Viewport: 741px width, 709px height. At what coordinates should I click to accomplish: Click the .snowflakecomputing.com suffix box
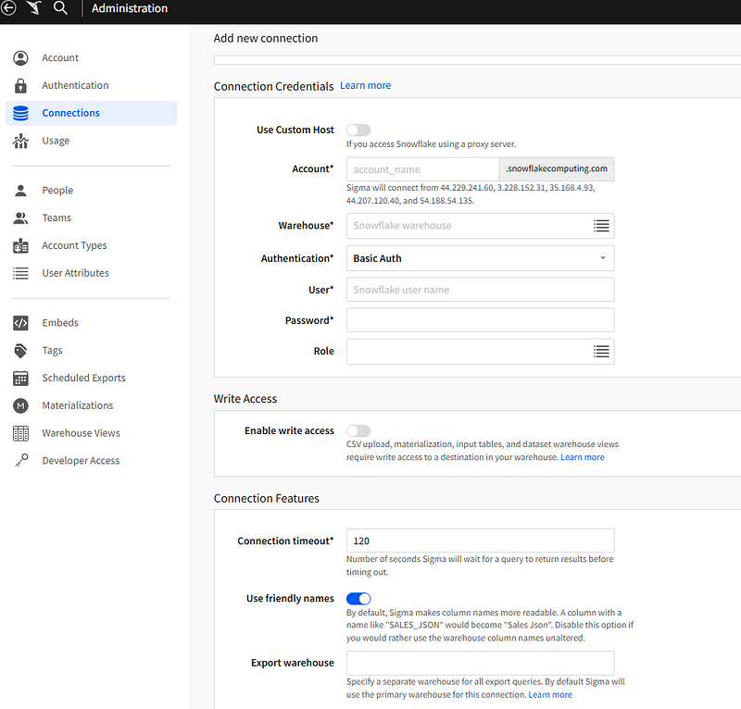(x=557, y=169)
